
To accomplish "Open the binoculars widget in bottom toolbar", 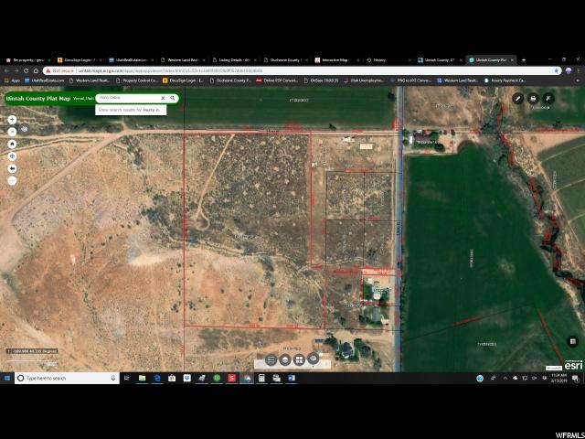I will coord(313,358).
